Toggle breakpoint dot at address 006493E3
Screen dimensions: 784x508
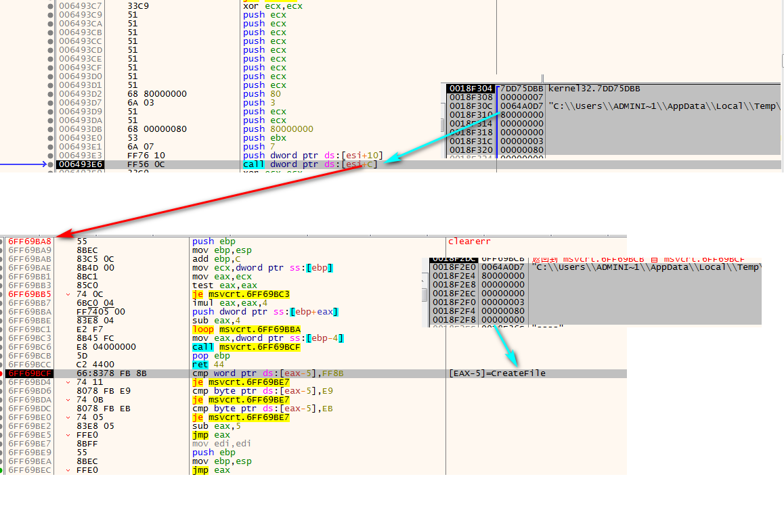click(x=50, y=156)
